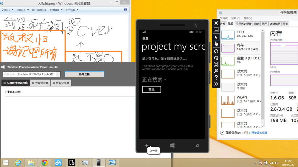Select CPU in performance list
This screenshot has height=167, width=298.
[x=240, y=35]
